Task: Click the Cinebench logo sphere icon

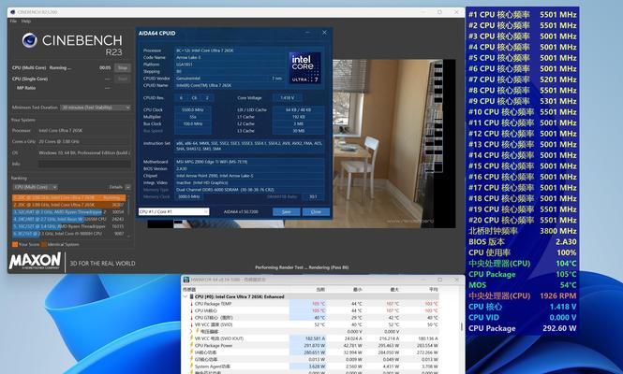Action: 29,40
